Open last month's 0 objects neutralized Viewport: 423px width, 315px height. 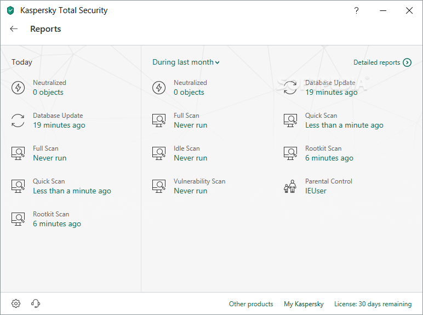coord(189,92)
